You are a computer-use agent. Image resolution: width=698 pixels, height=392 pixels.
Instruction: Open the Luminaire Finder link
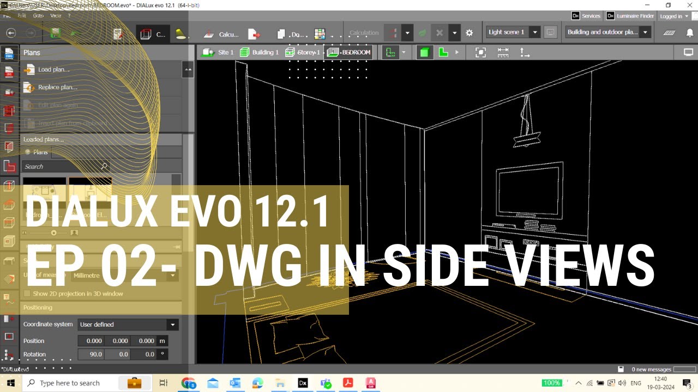(x=630, y=16)
